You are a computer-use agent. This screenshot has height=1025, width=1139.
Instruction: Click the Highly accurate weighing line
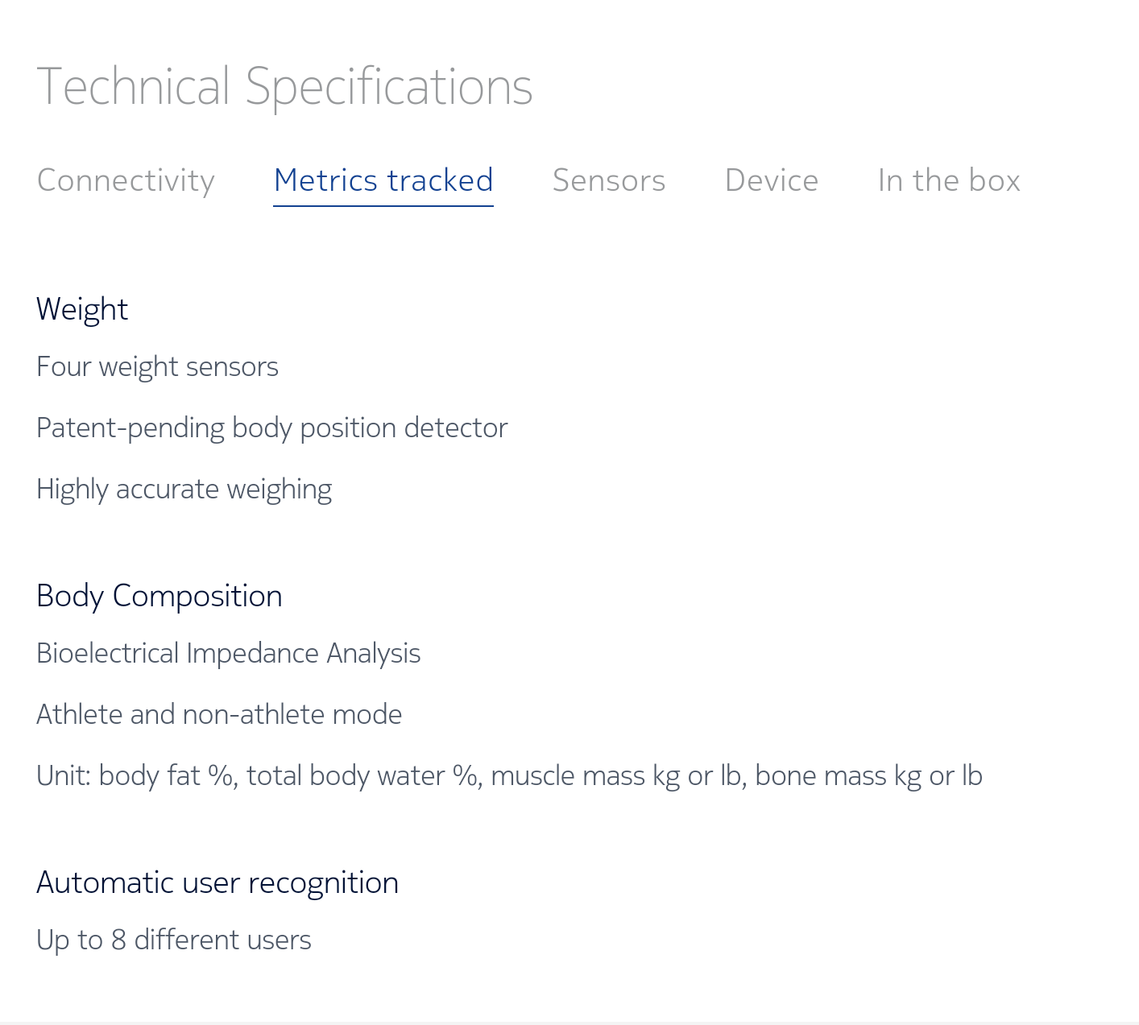184,490
